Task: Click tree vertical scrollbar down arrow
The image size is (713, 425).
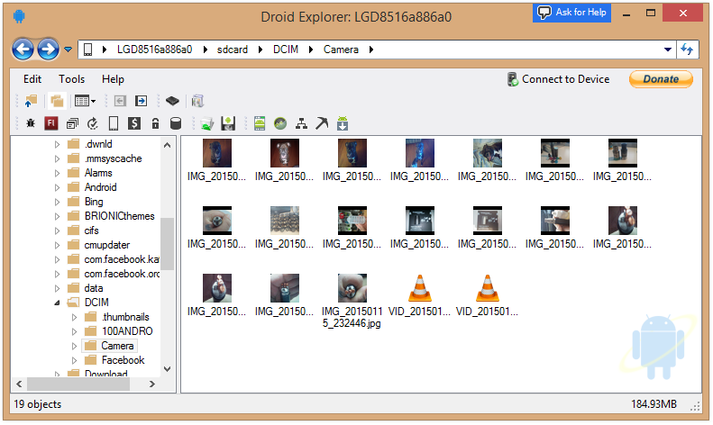Action: click(167, 369)
